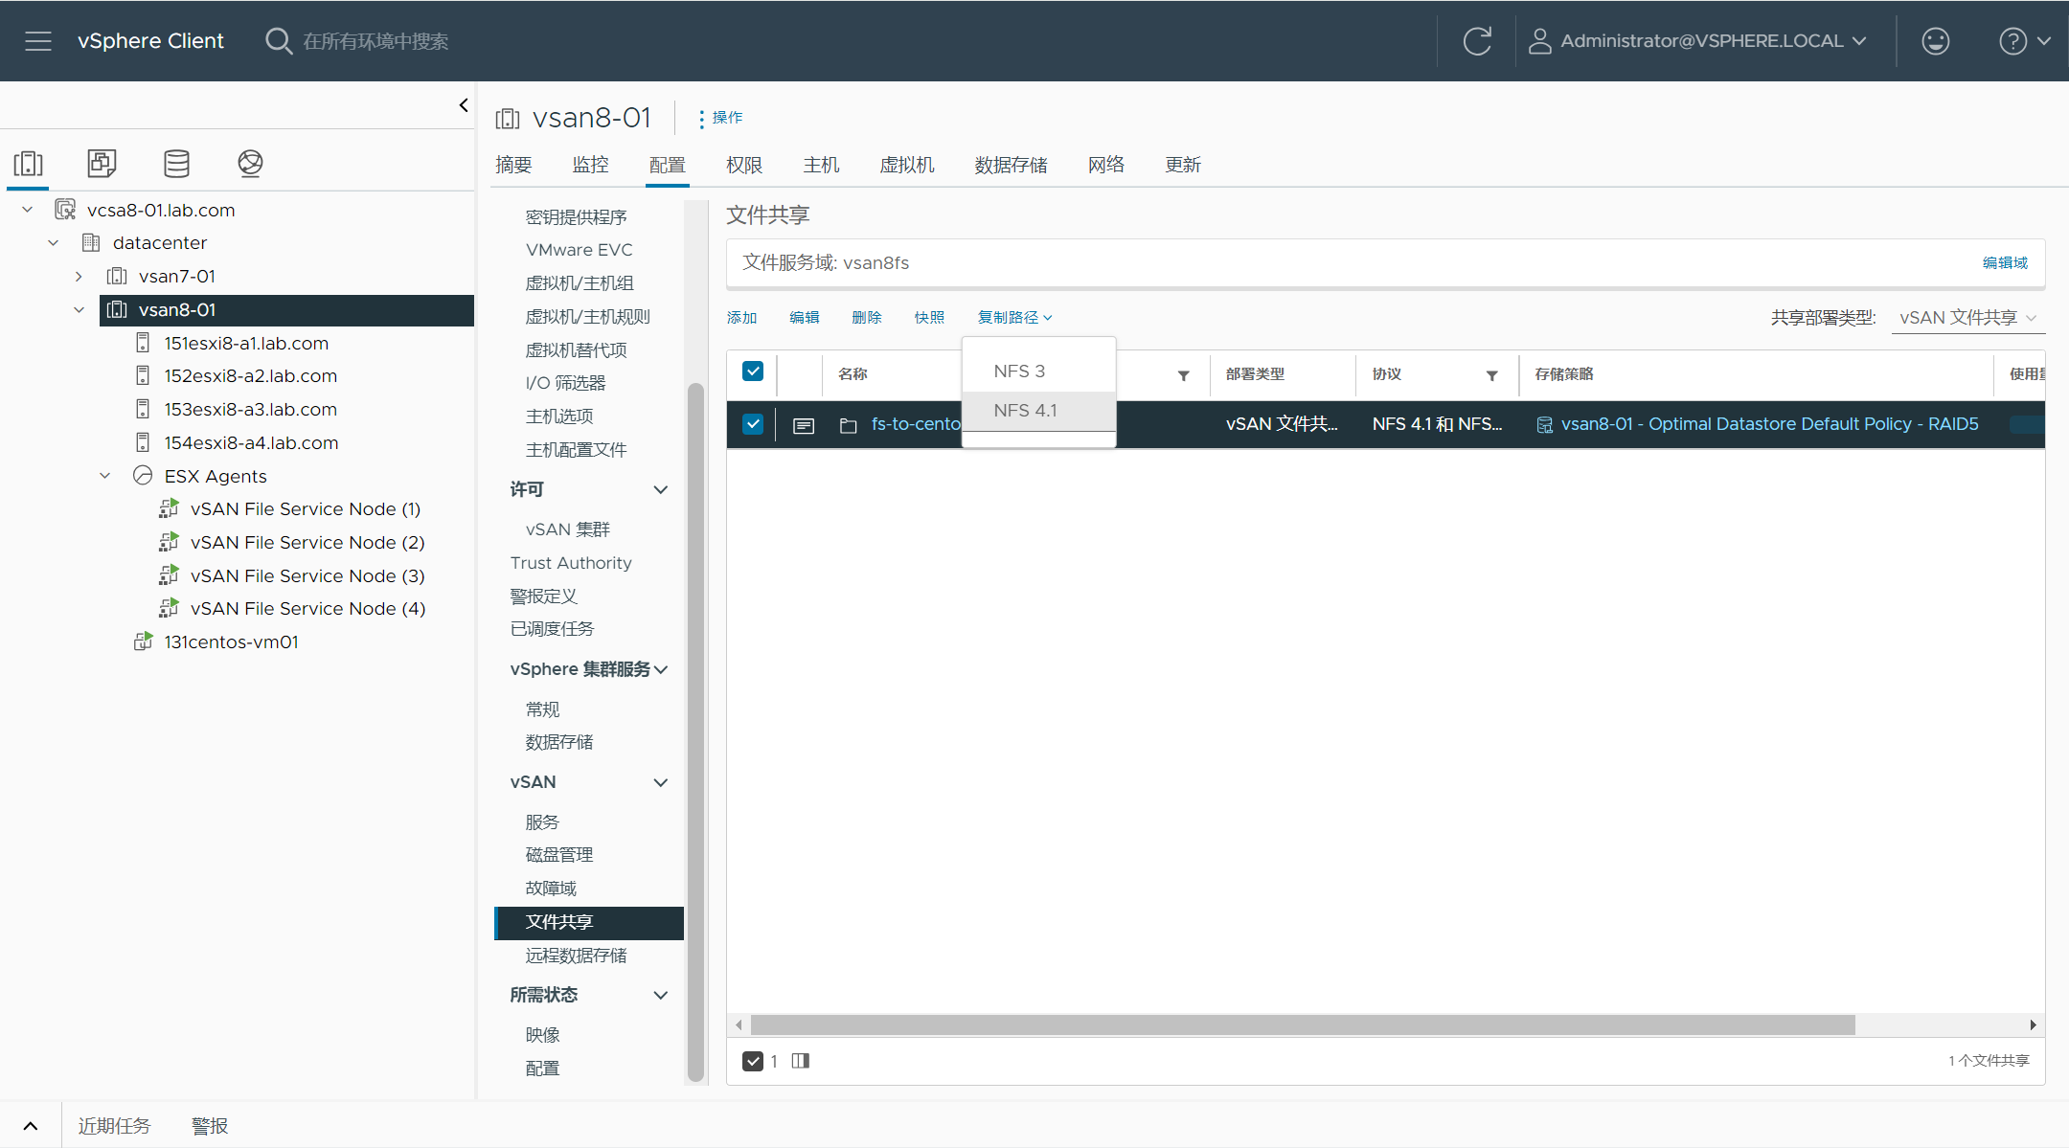Click the user account avatar icon
Screen dimensions: 2069x1148
(1539, 41)
